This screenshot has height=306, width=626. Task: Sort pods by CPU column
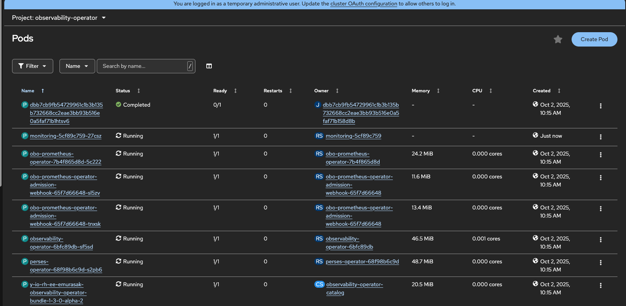click(x=491, y=91)
